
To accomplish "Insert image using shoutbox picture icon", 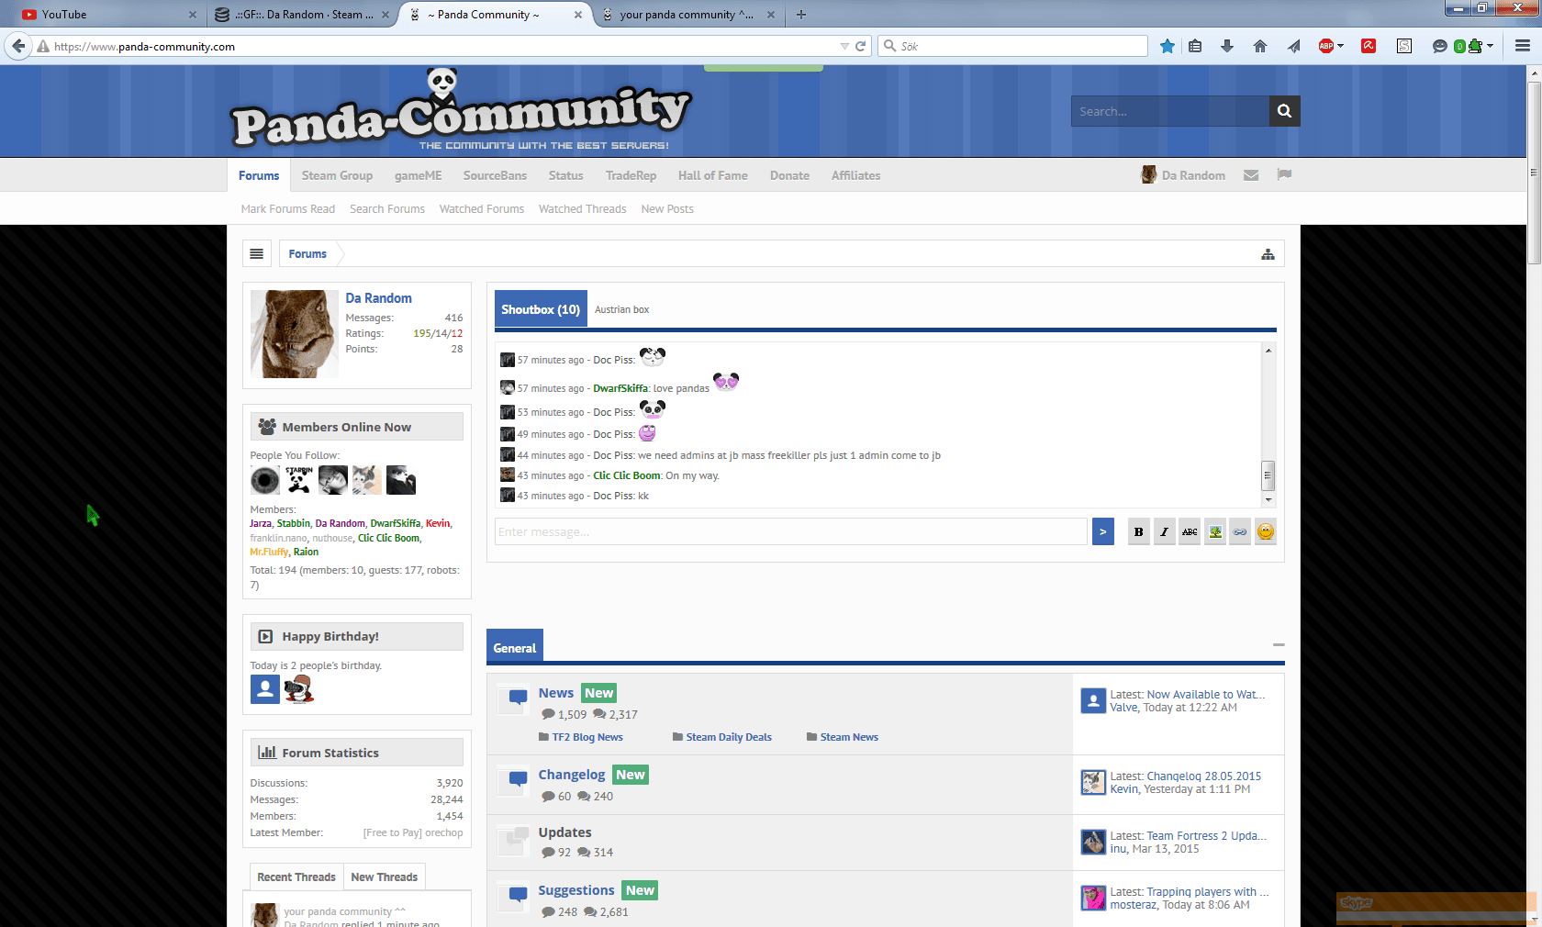I will (x=1215, y=531).
